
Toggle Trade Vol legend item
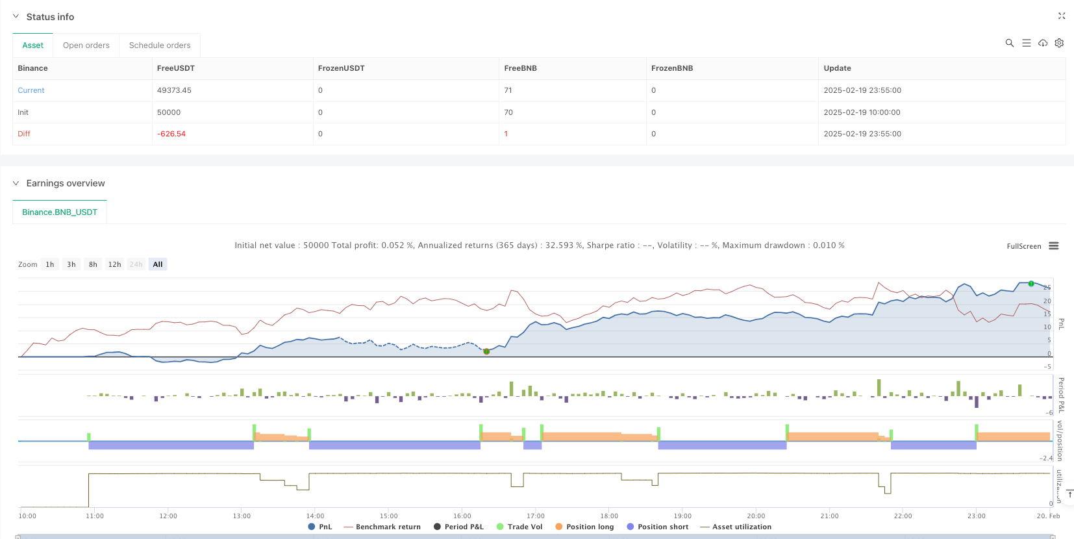pyautogui.click(x=519, y=527)
